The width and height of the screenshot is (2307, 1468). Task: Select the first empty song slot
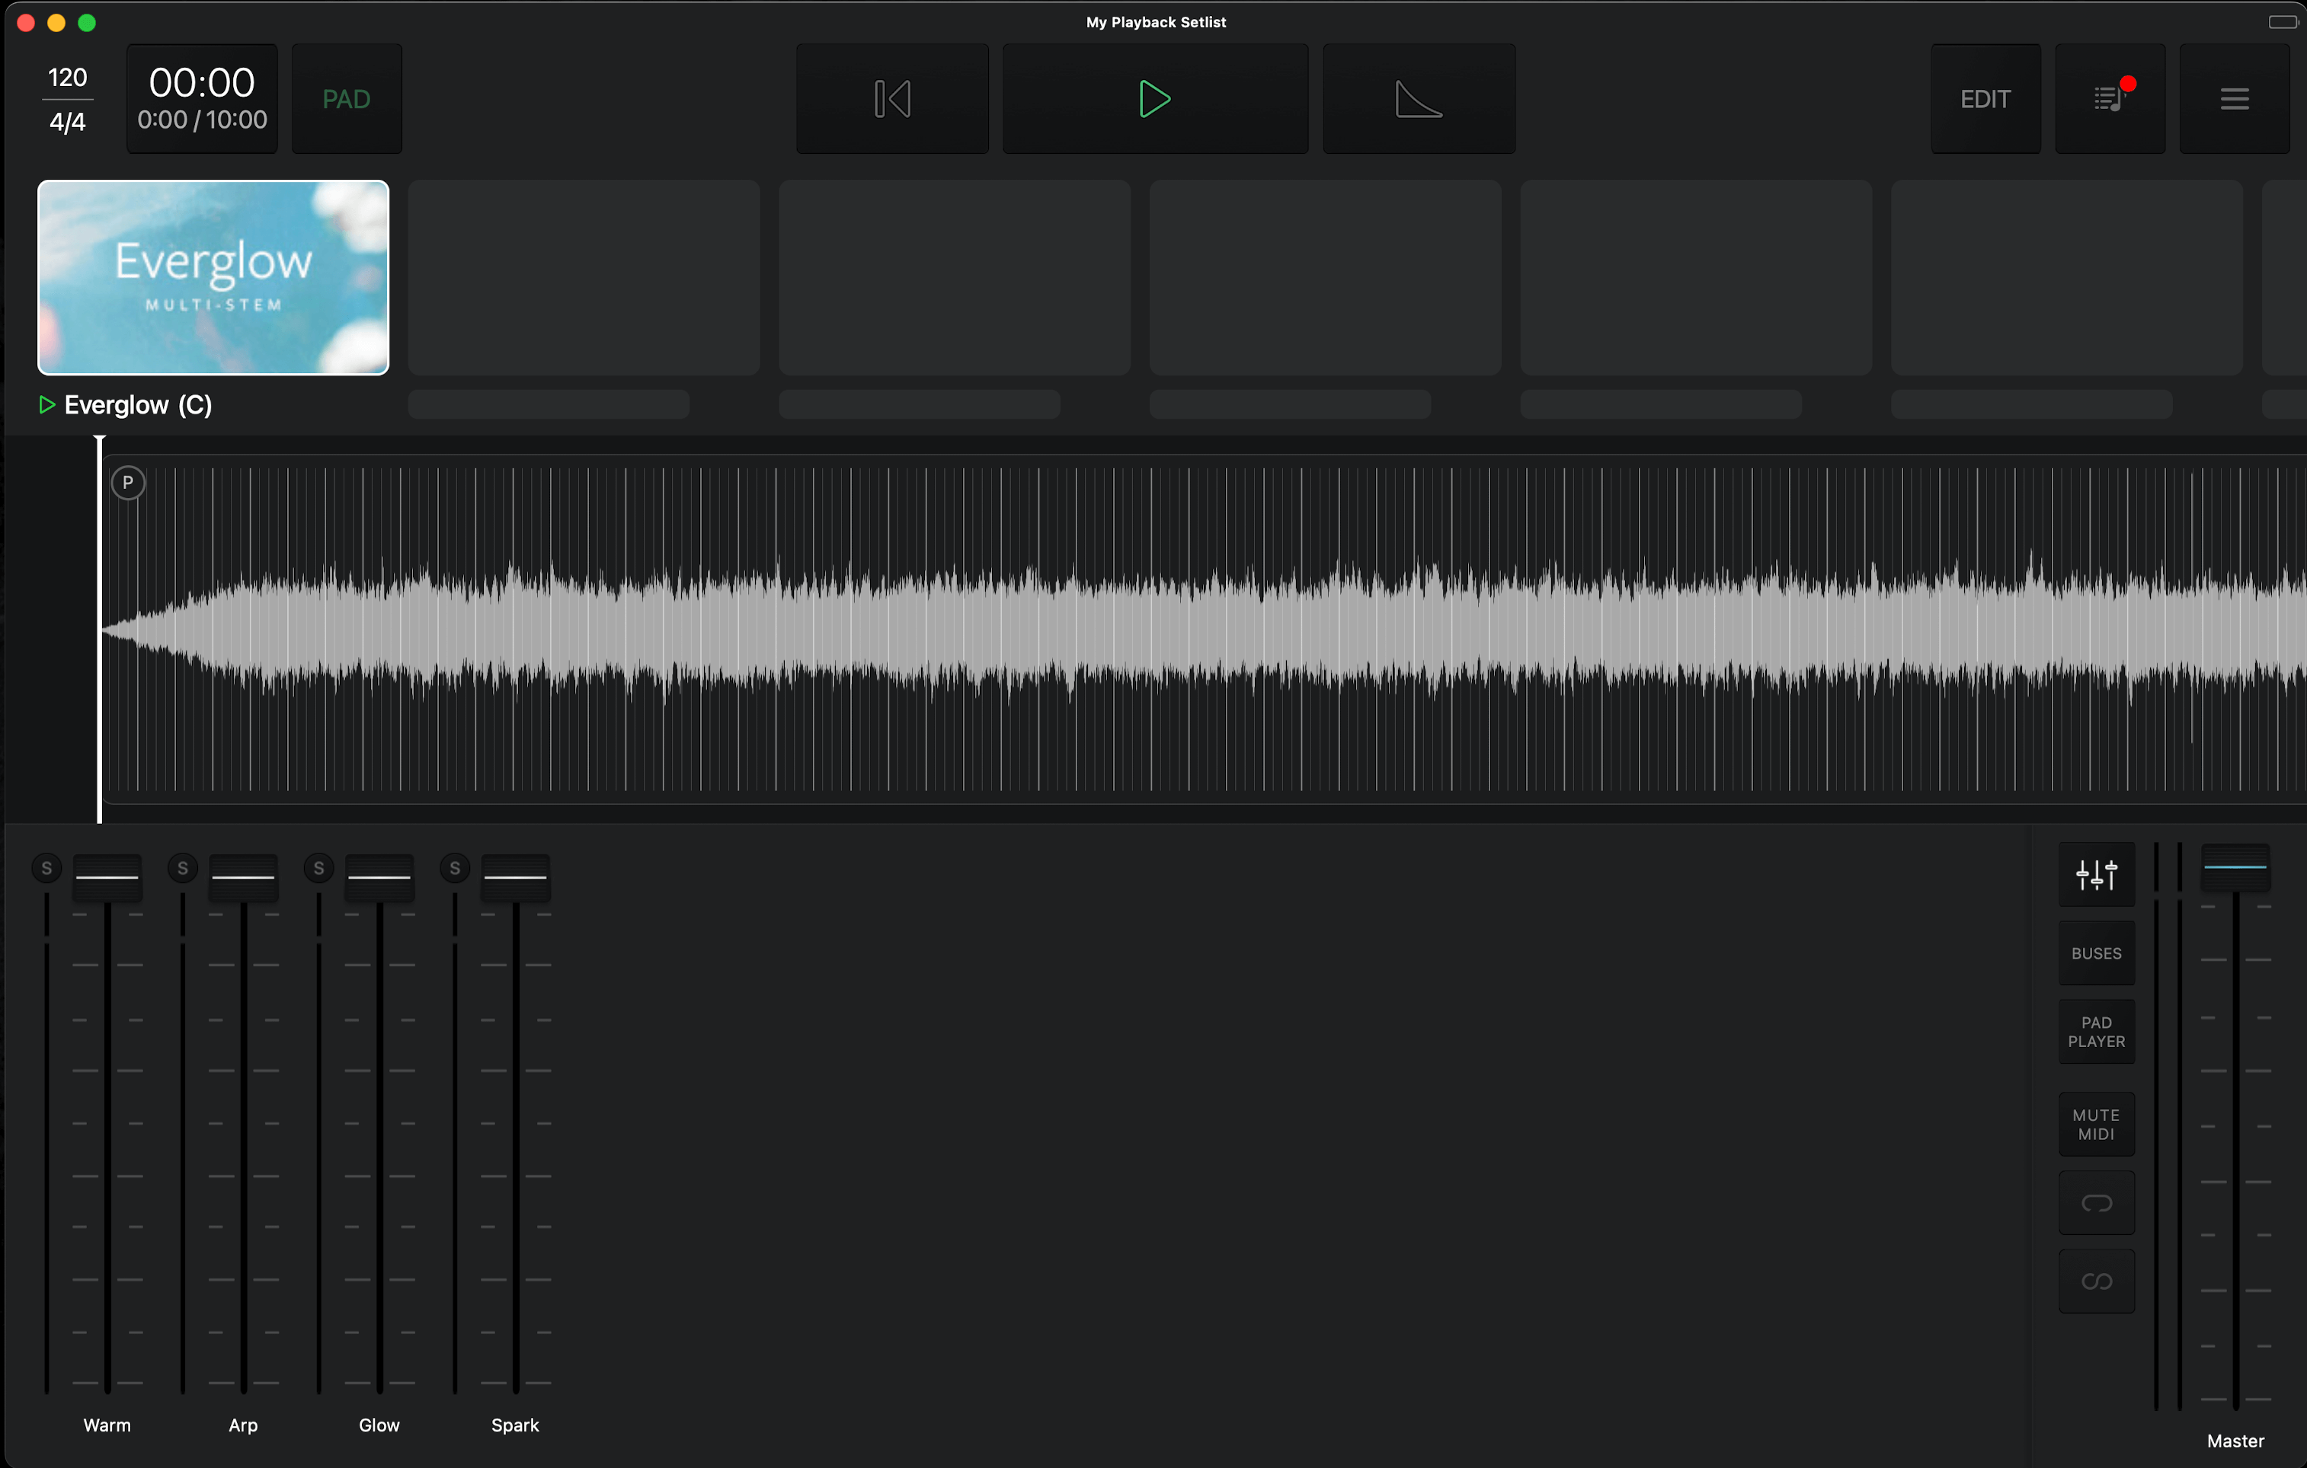point(584,276)
